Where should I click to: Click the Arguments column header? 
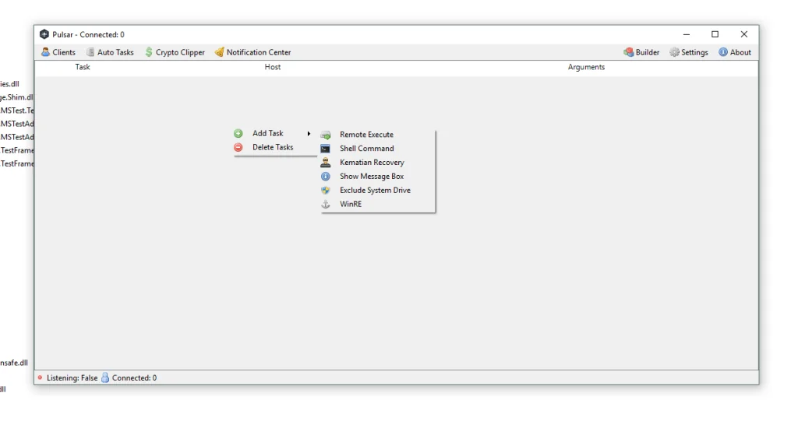[x=586, y=67]
